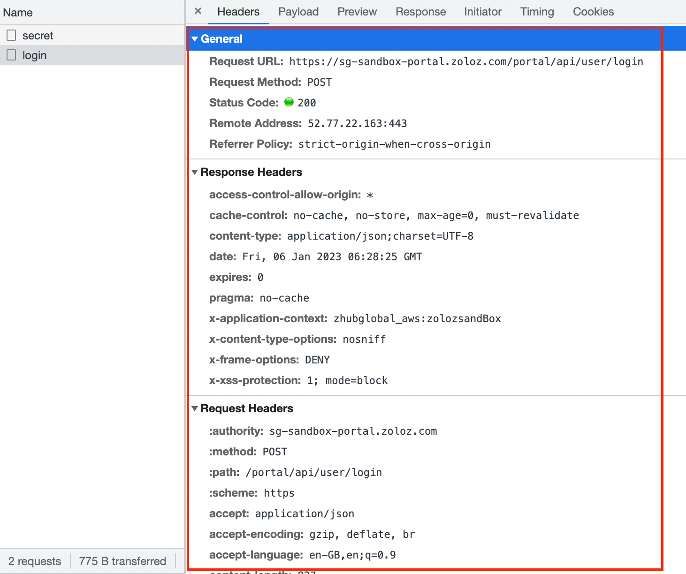Tick the checkbox beside login request

[x=11, y=55]
